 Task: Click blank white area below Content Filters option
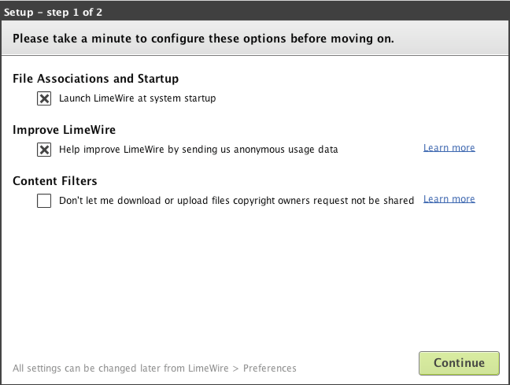click(x=250, y=275)
